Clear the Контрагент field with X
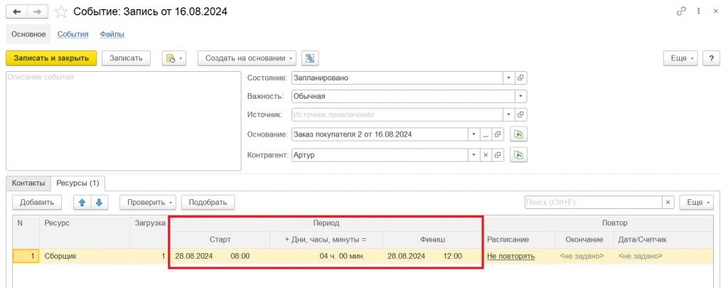 point(486,155)
